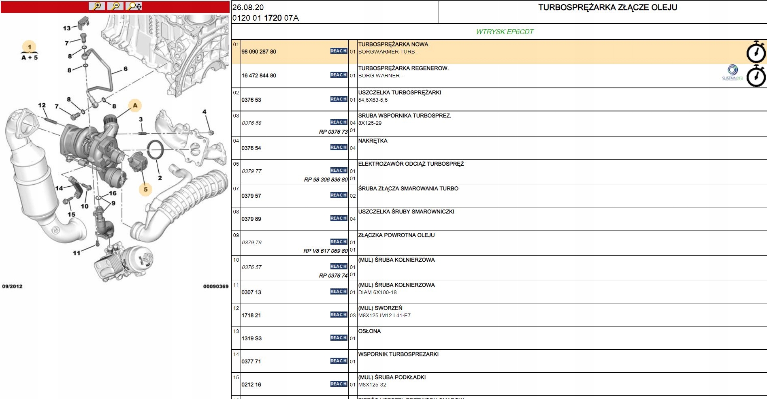The width and height of the screenshot is (767, 399).
Task: Click REACH badge for part 0376 53
Action: click(339, 99)
